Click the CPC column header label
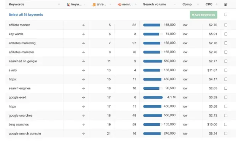The width and height of the screenshot is (236, 141). [x=209, y=4]
